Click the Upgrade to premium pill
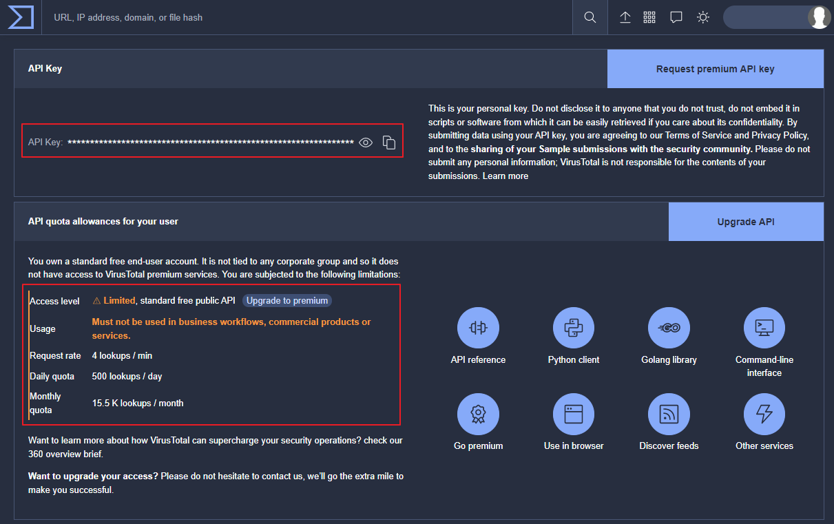 point(287,301)
